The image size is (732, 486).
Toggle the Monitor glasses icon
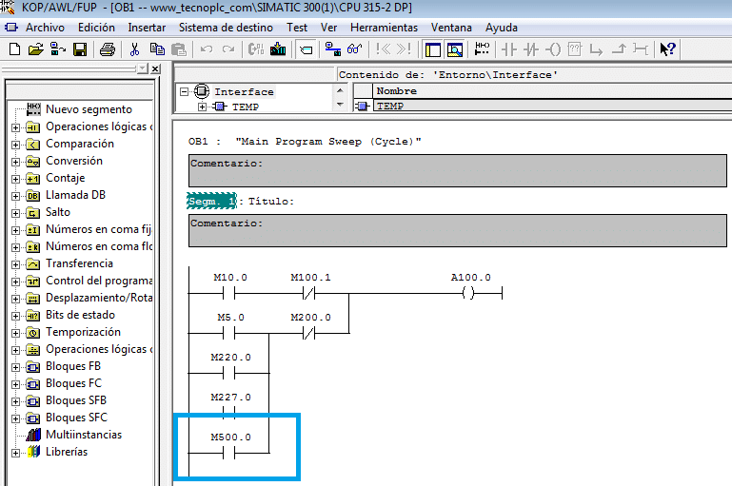[x=355, y=49]
